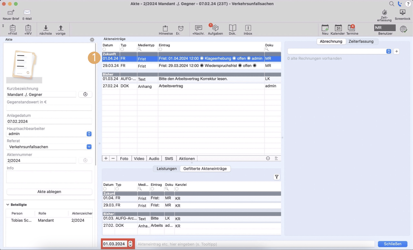The width and height of the screenshot is (413, 250).
Task: Click the Info text area
Action: coord(49,177)
